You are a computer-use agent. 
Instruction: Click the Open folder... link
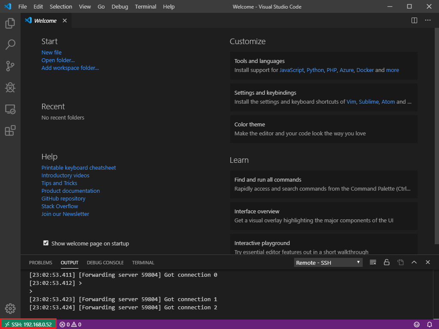point(58,60)
